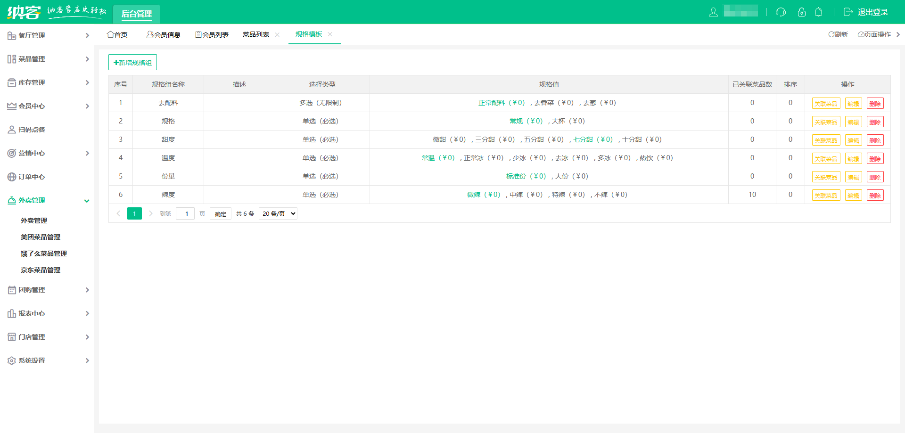Image resolution: width=905 pixels, height=433 pixels.
Task: Click the page number input field
Action: pyautogui.click(x=186, y=214)
